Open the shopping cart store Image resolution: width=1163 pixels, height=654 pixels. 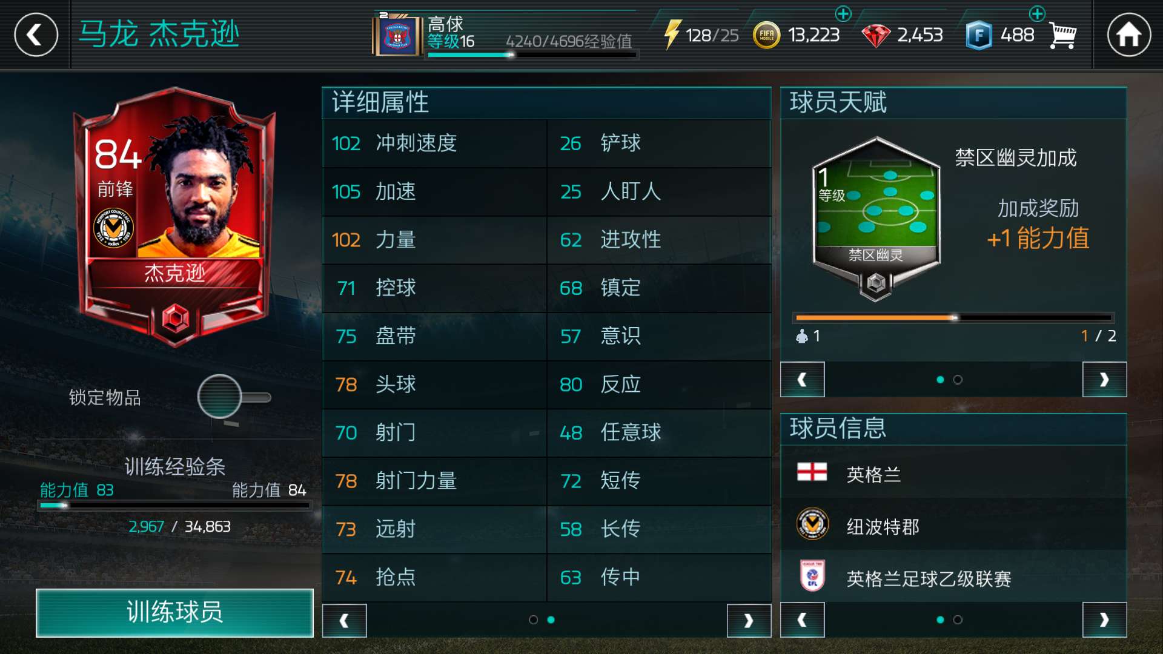click(1062, 36)
